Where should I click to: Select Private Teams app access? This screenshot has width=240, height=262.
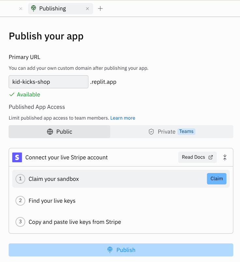pos(172,132)
